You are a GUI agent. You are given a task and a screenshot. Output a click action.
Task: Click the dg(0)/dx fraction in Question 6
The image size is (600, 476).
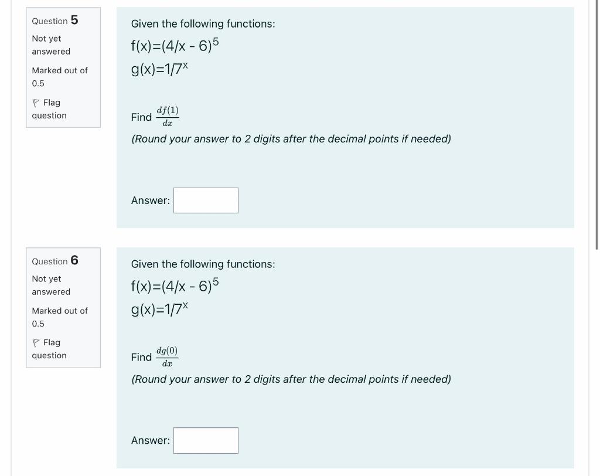click(167, 356)
